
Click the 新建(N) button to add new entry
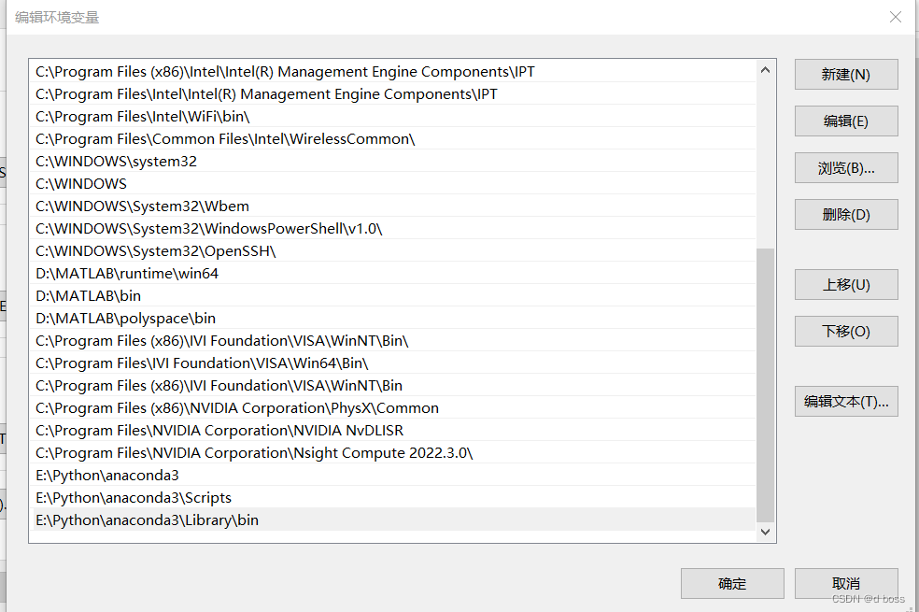point(845,74)
